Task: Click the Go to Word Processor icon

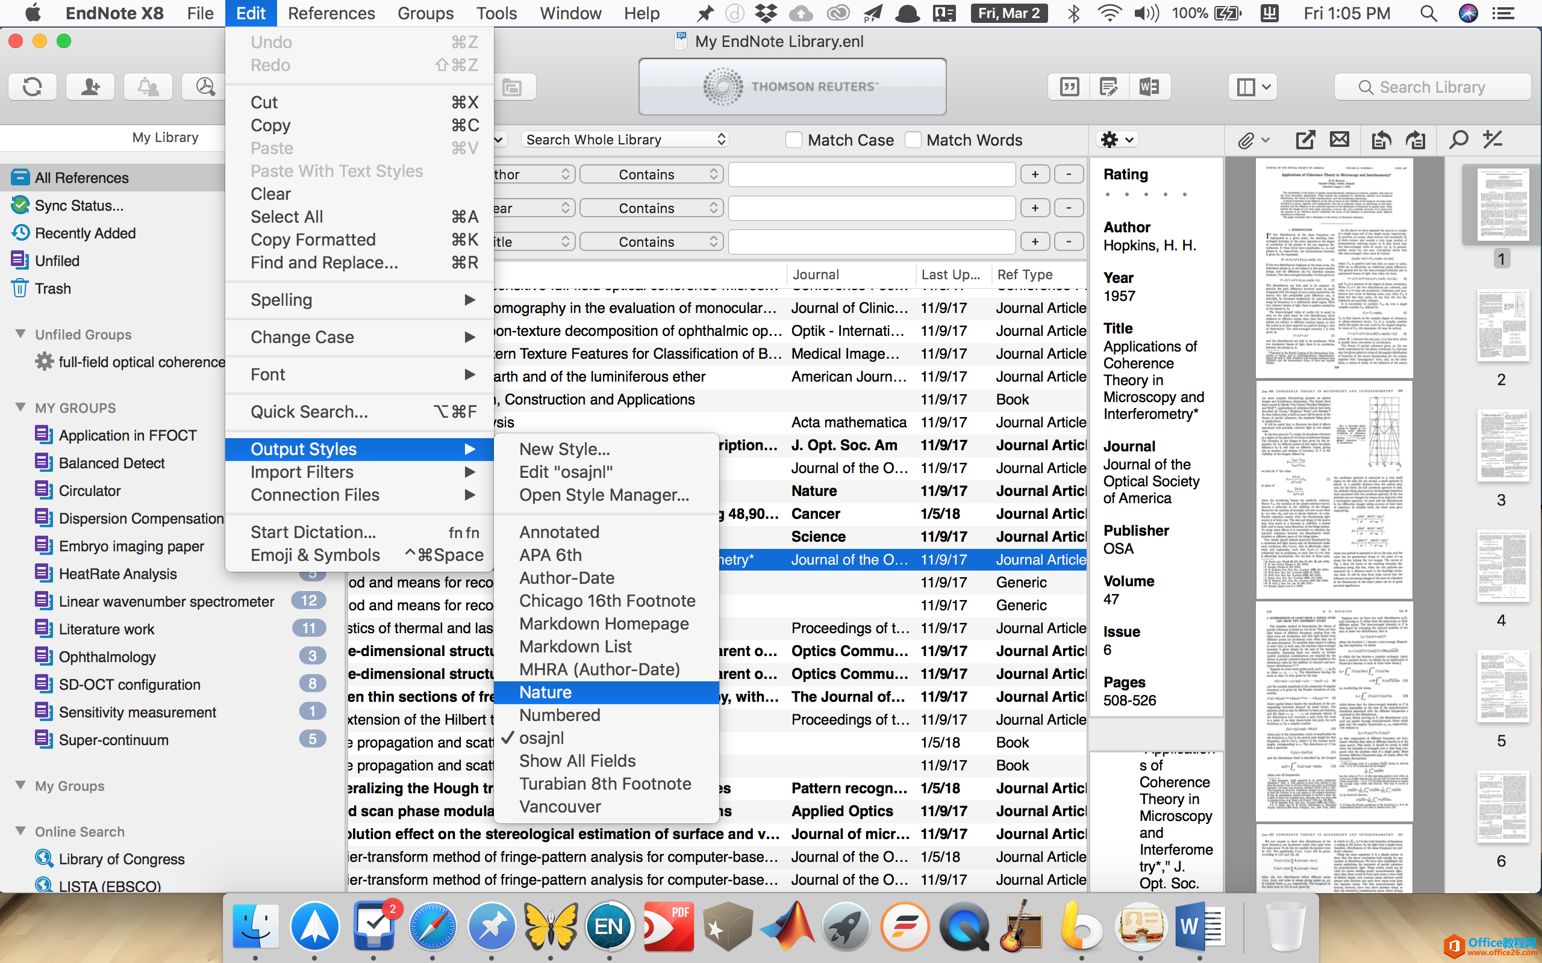Action: pyautogui.click(x=1149, y=87)
